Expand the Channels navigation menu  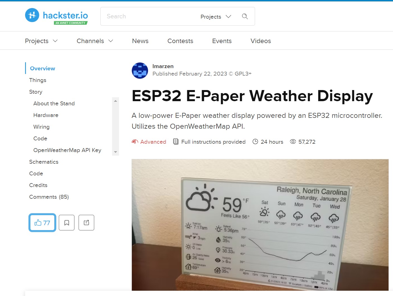[x=95, y=41]
